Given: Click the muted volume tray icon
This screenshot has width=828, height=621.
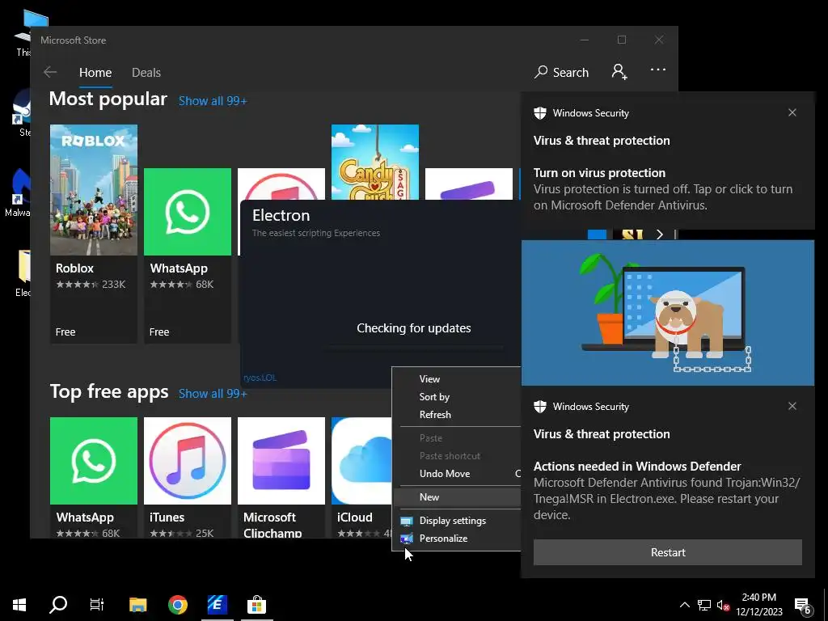Looking at the screenshot, I should (x=723, y=605).
